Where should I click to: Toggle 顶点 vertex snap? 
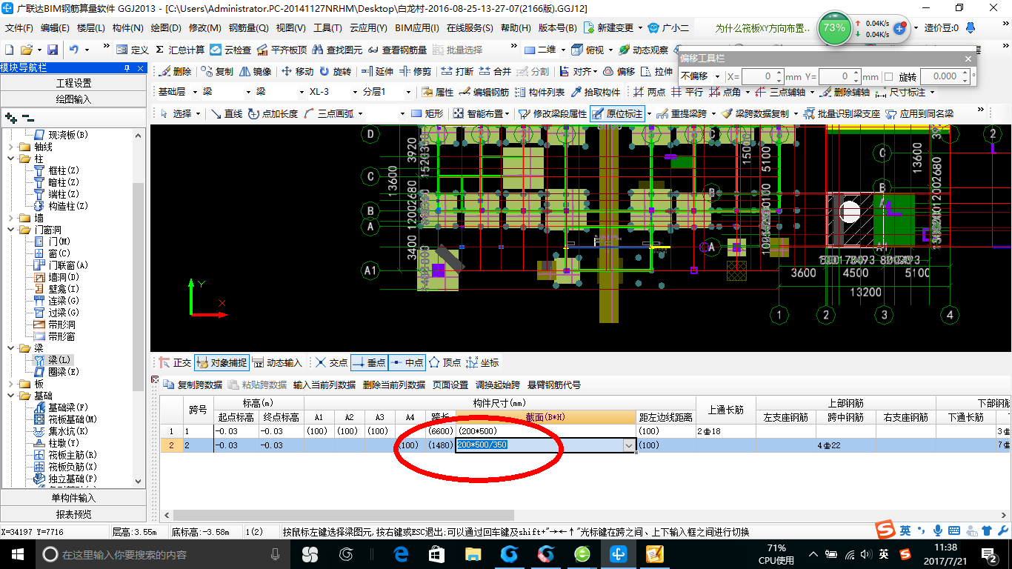point(445,363)
